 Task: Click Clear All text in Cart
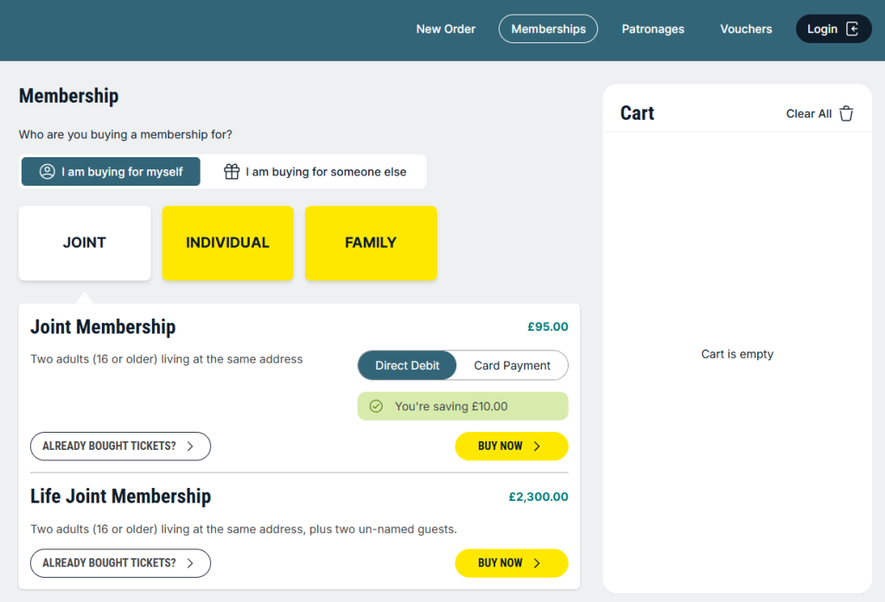(809, 114)
